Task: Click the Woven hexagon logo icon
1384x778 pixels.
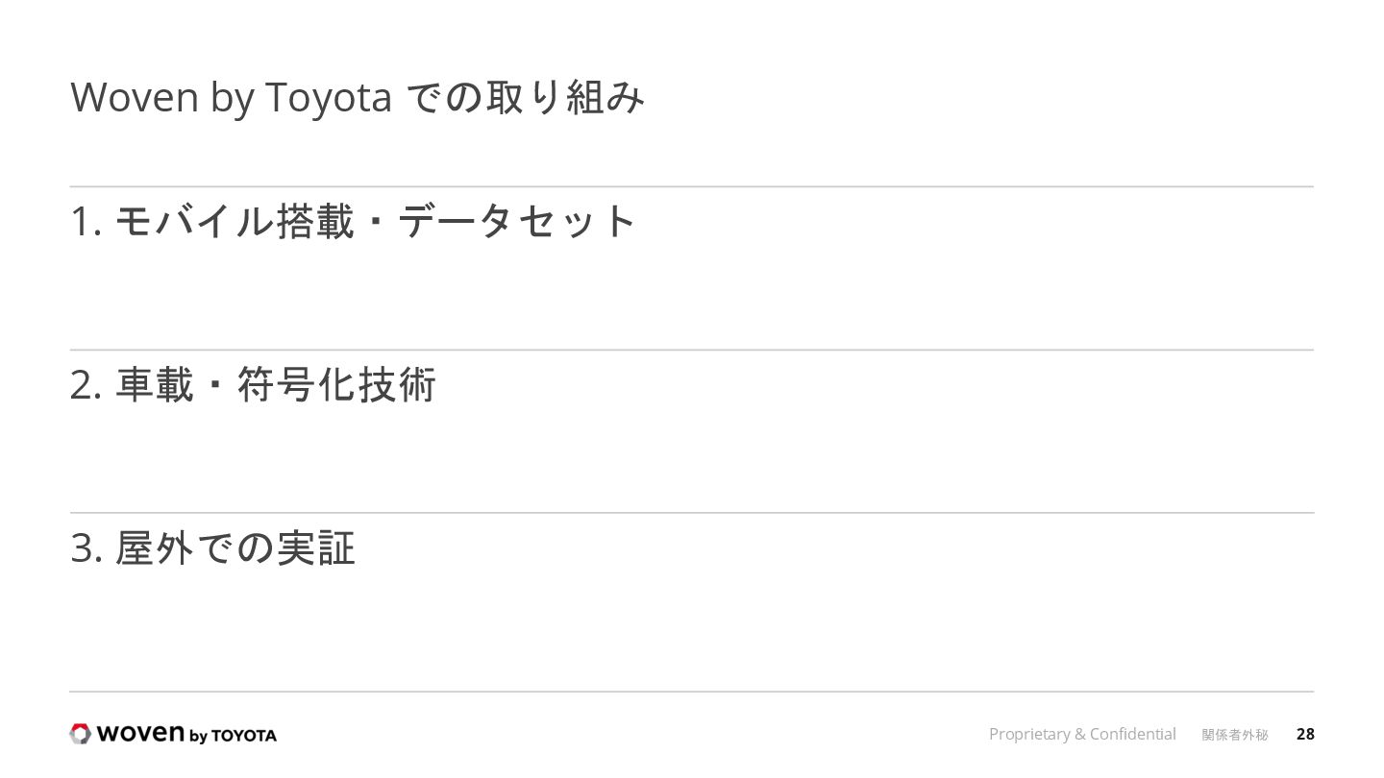Action: pyautogui.click(x=81, y=734)
